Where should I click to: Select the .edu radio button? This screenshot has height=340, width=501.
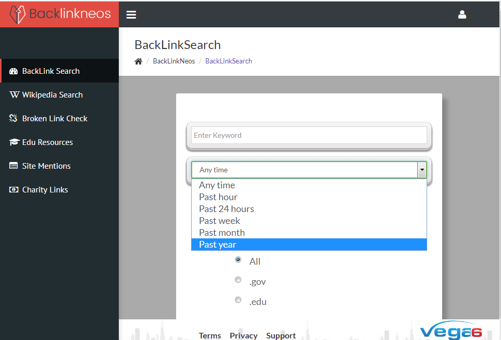click(x=238, y=300)
